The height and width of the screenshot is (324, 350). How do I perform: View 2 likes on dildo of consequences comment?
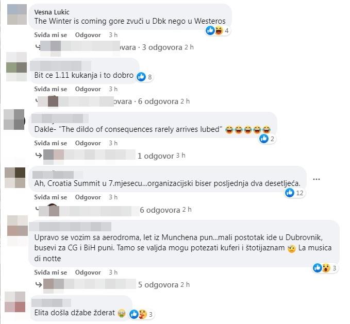pos(266,139)
